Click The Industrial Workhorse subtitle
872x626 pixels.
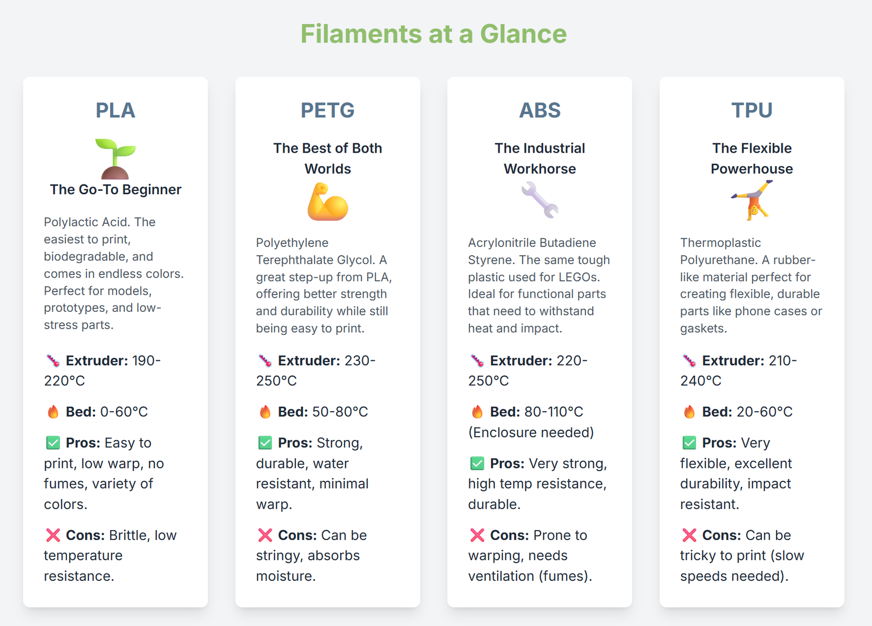pos(540,158)
